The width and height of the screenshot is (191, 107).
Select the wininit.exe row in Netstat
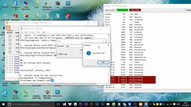(130, 32)
